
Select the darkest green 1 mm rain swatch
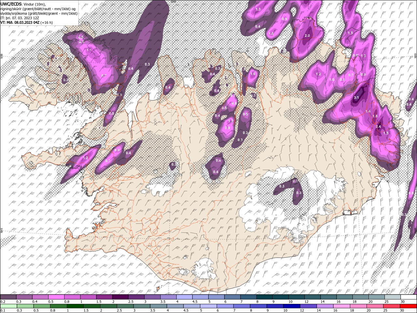coord(75,306)
